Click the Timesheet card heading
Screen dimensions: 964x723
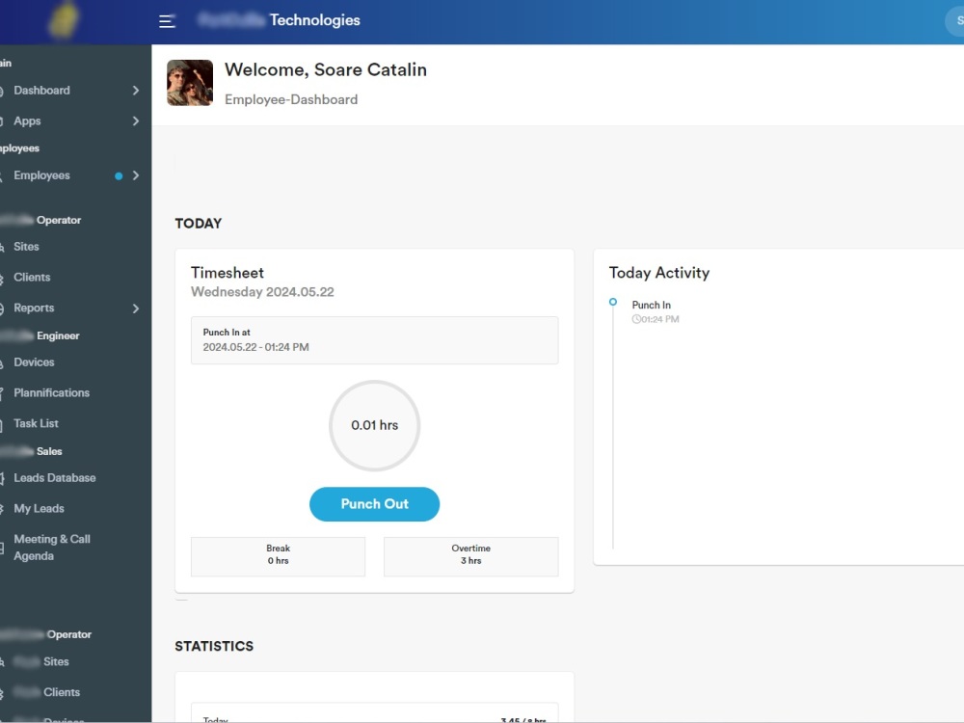click(227, 273)
